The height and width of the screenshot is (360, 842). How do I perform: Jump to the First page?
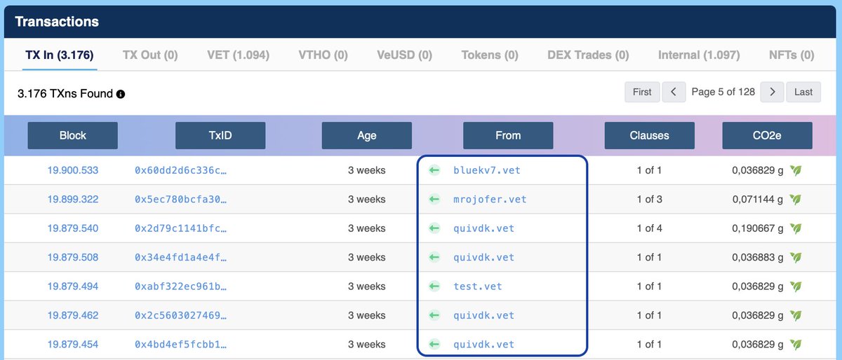click(x=642, y=92)
